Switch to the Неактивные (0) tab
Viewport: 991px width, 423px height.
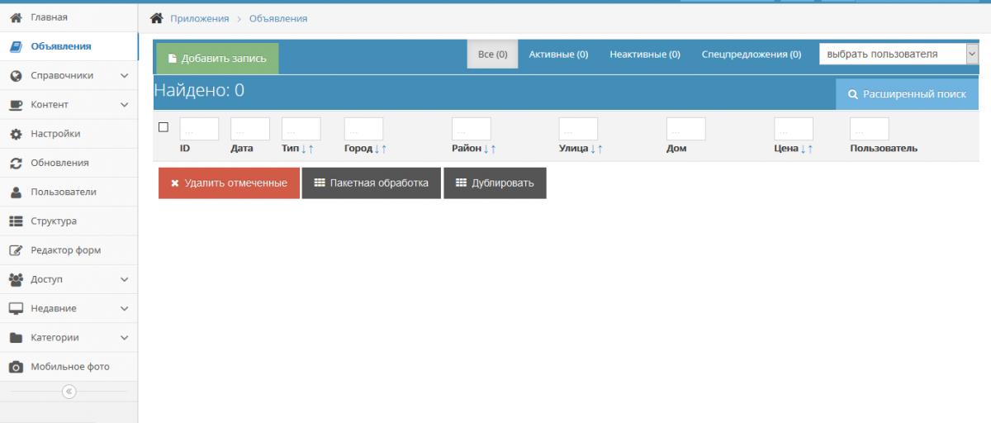pos(645,54)
